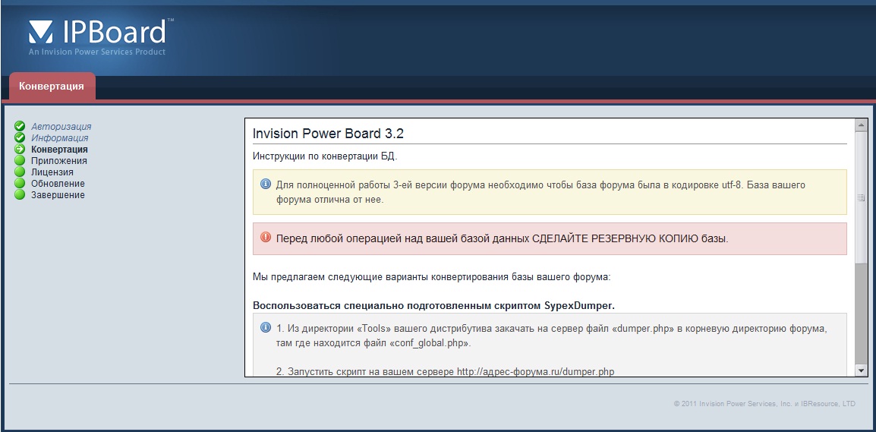Click the An Invision Power Services Product tagline

pos(97,52)
